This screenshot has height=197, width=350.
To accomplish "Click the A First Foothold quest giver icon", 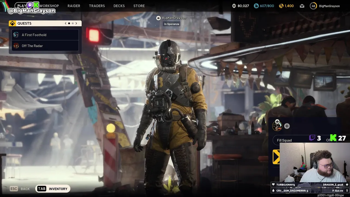I will pyautogui.click(x=16, y=35).
